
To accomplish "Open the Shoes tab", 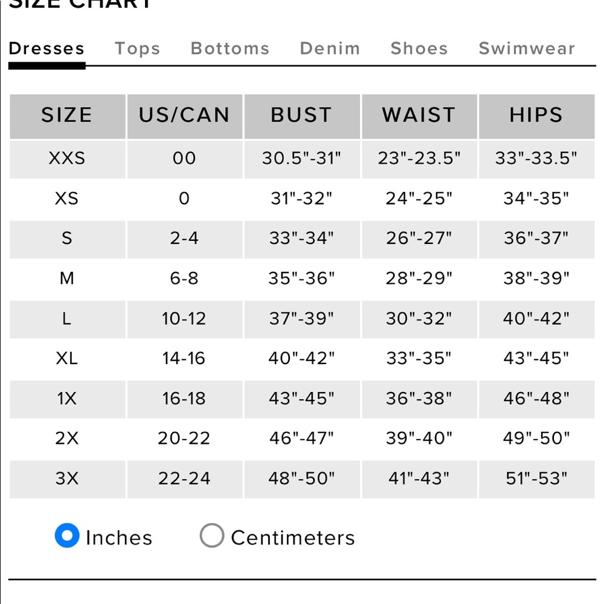I will pyautogui.click(x=419, y=48).
